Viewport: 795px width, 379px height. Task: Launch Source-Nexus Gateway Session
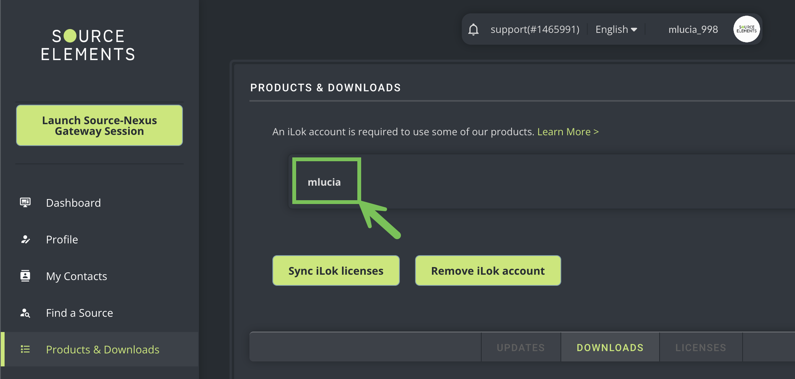click(x=99, y=126)
